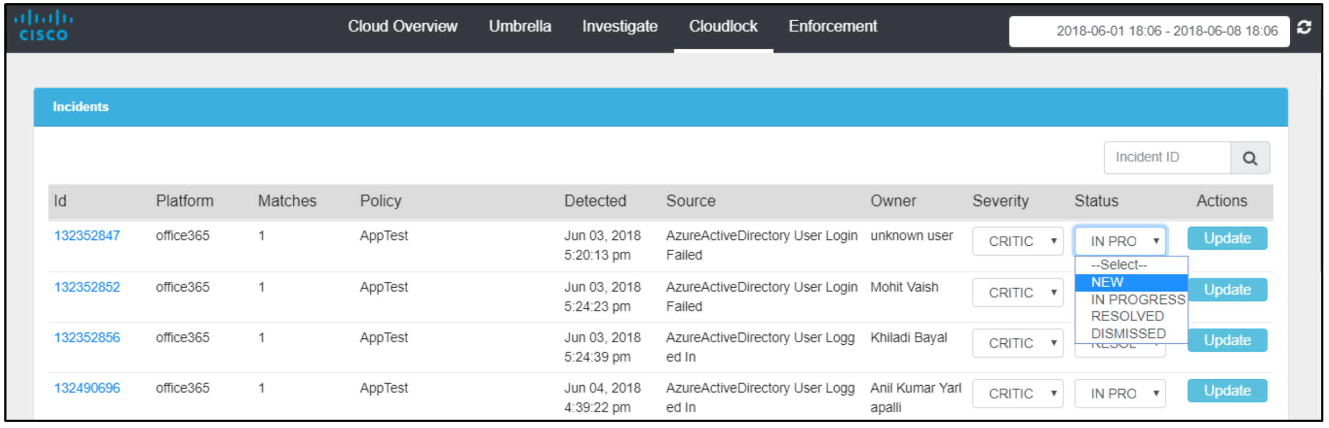Click owner cell 'Khiladi Bayal'
This screenshot has width=1329, height=428.
click(x=908, y=337)
